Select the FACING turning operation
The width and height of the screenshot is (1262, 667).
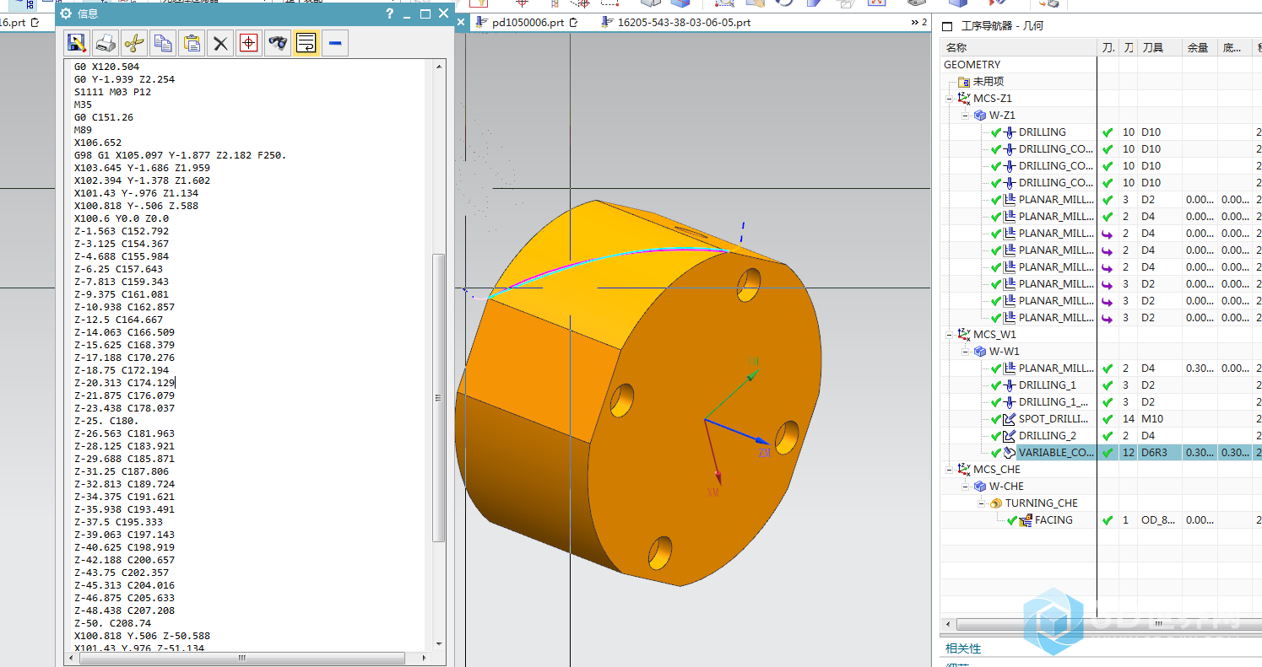[1053, 520]
